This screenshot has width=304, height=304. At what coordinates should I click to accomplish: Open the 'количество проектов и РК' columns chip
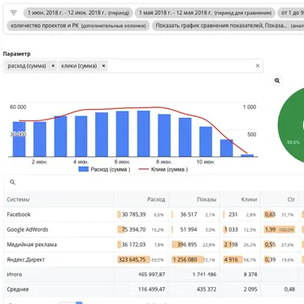coord(78,26)
